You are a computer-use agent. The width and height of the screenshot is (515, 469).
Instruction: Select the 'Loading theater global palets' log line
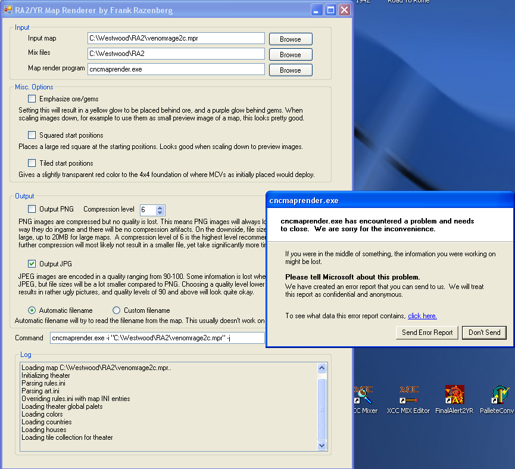tap(62, 406)
